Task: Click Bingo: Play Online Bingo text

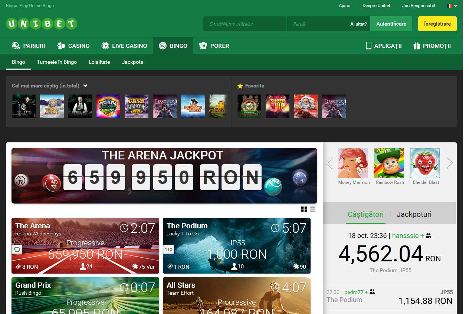Action: [30, 6]
